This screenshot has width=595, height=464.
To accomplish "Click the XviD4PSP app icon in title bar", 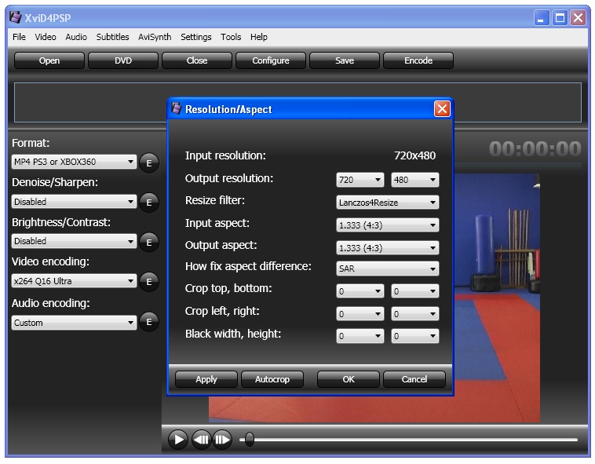I will click(16, 17).
